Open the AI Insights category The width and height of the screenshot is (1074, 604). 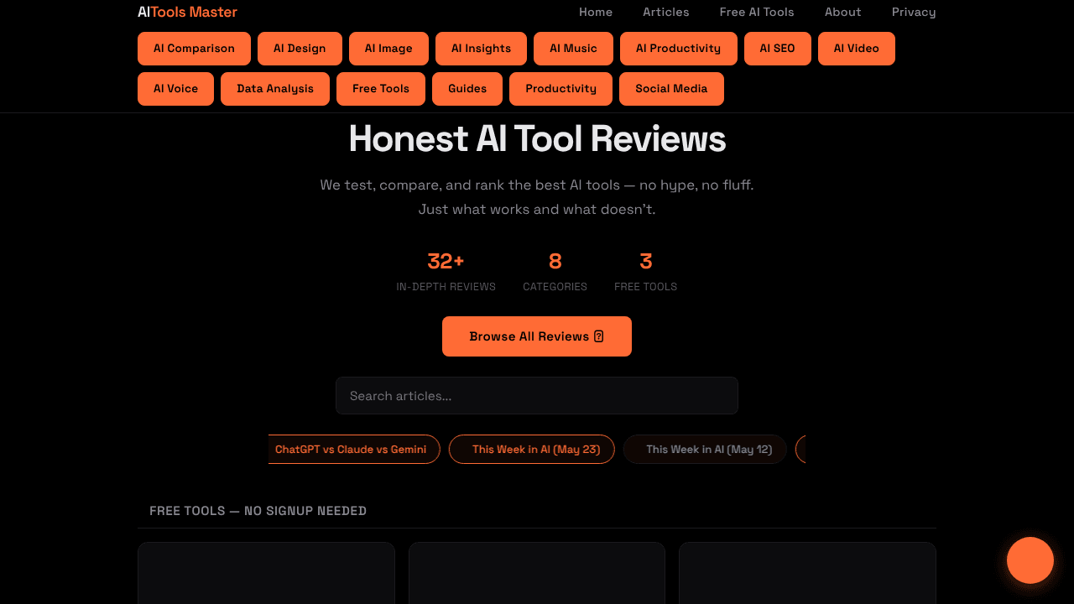[x=481, y=49]
